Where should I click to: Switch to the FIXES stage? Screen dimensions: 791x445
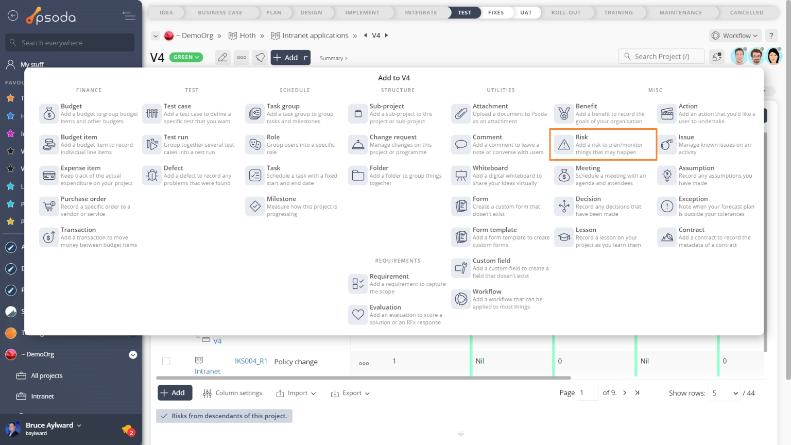pos(496,12)
